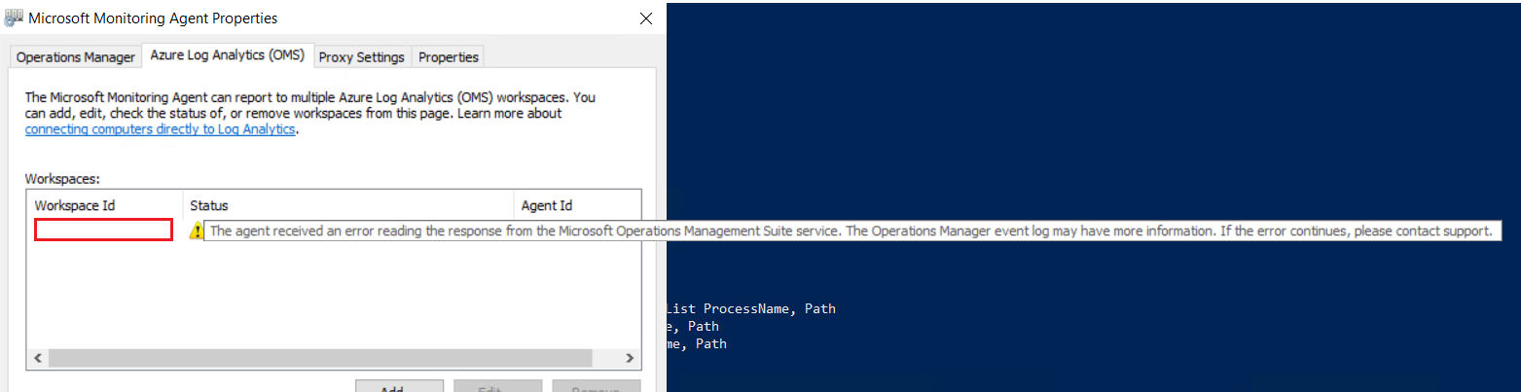Open the Properties tab
This screenshot has height=392, width=1521.
[x=448, y=57]
